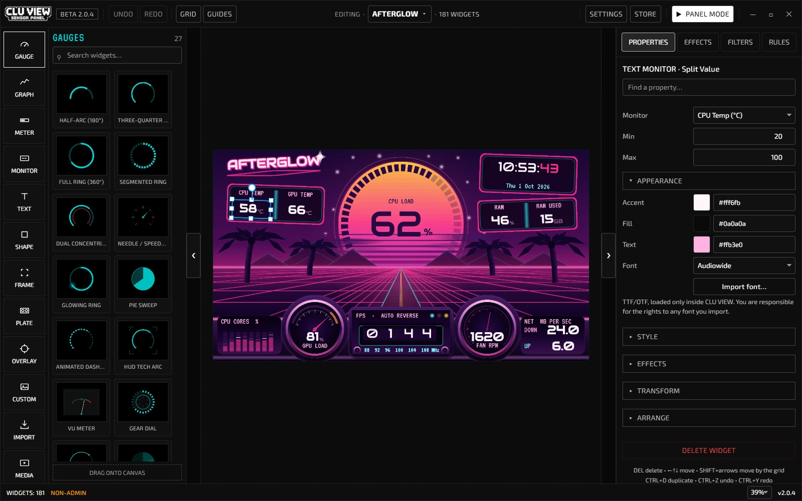Expand the Style section
The image size is (802, 501).
point(709,337)
